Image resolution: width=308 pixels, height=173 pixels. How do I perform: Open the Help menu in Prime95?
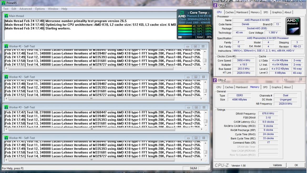pyautogui.click(x=64, y=9)
